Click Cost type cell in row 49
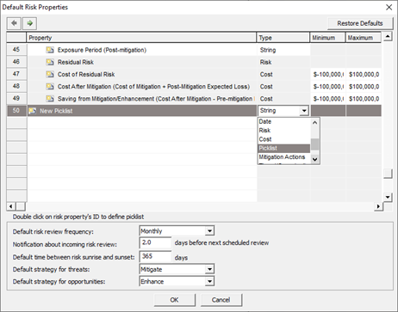398x312 pixels. [x=283, y=99]
